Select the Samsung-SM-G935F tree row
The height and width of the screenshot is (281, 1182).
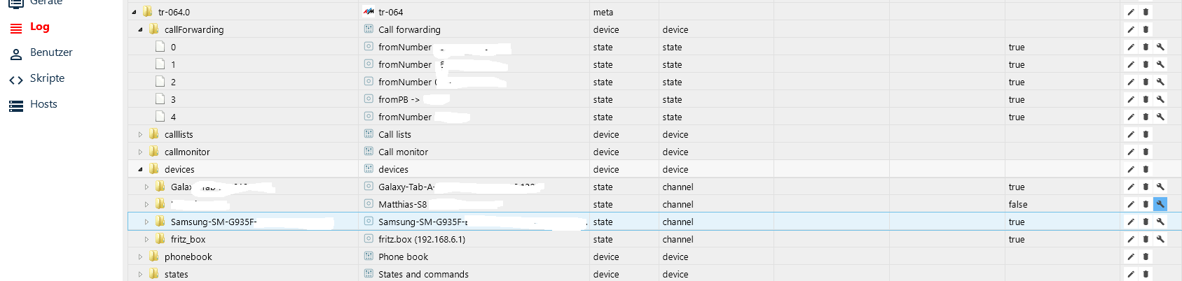pos(242,222)
